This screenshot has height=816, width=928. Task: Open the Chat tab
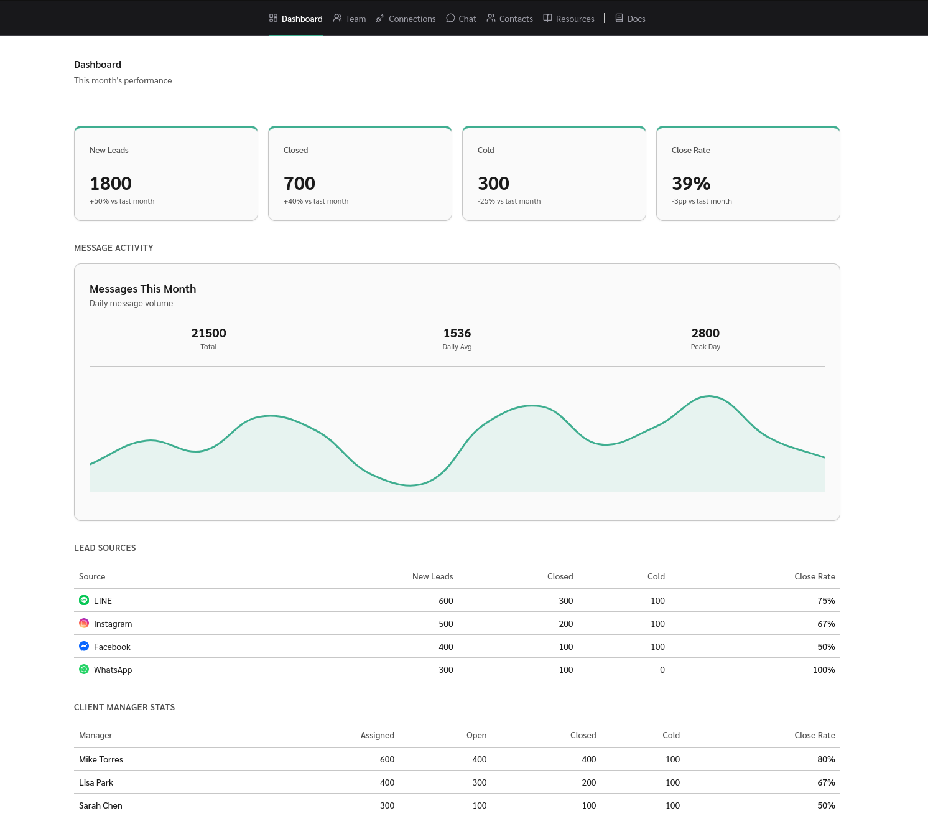461,18
